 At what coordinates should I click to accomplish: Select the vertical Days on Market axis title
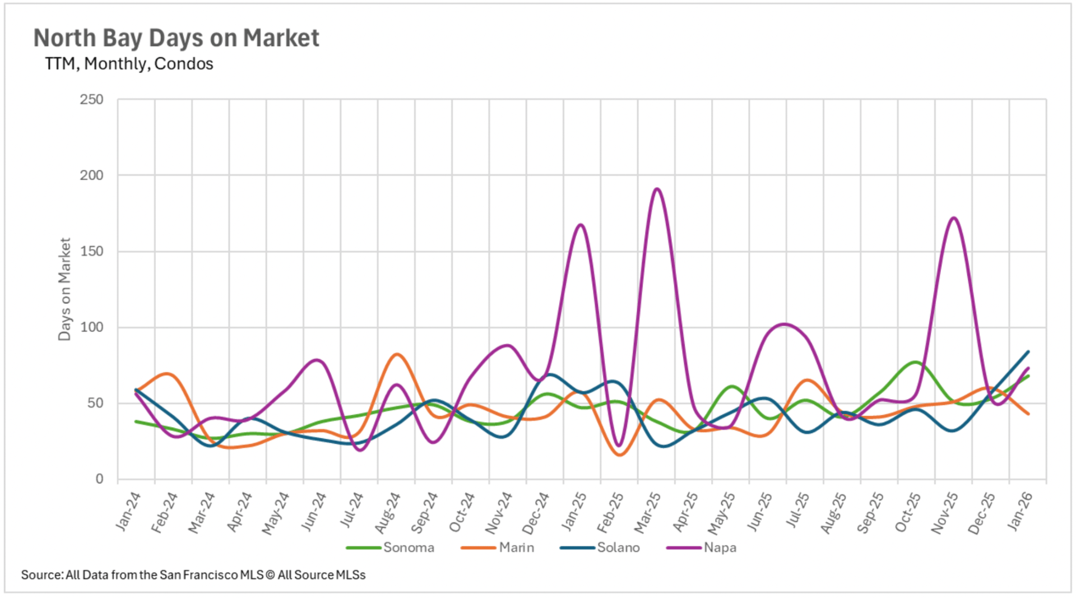pos(64,289)
